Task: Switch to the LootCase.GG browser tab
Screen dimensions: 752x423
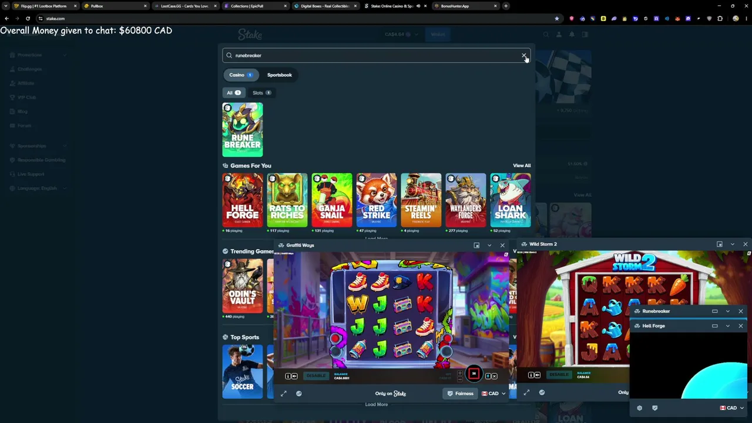Action: [x=185, y=6]
